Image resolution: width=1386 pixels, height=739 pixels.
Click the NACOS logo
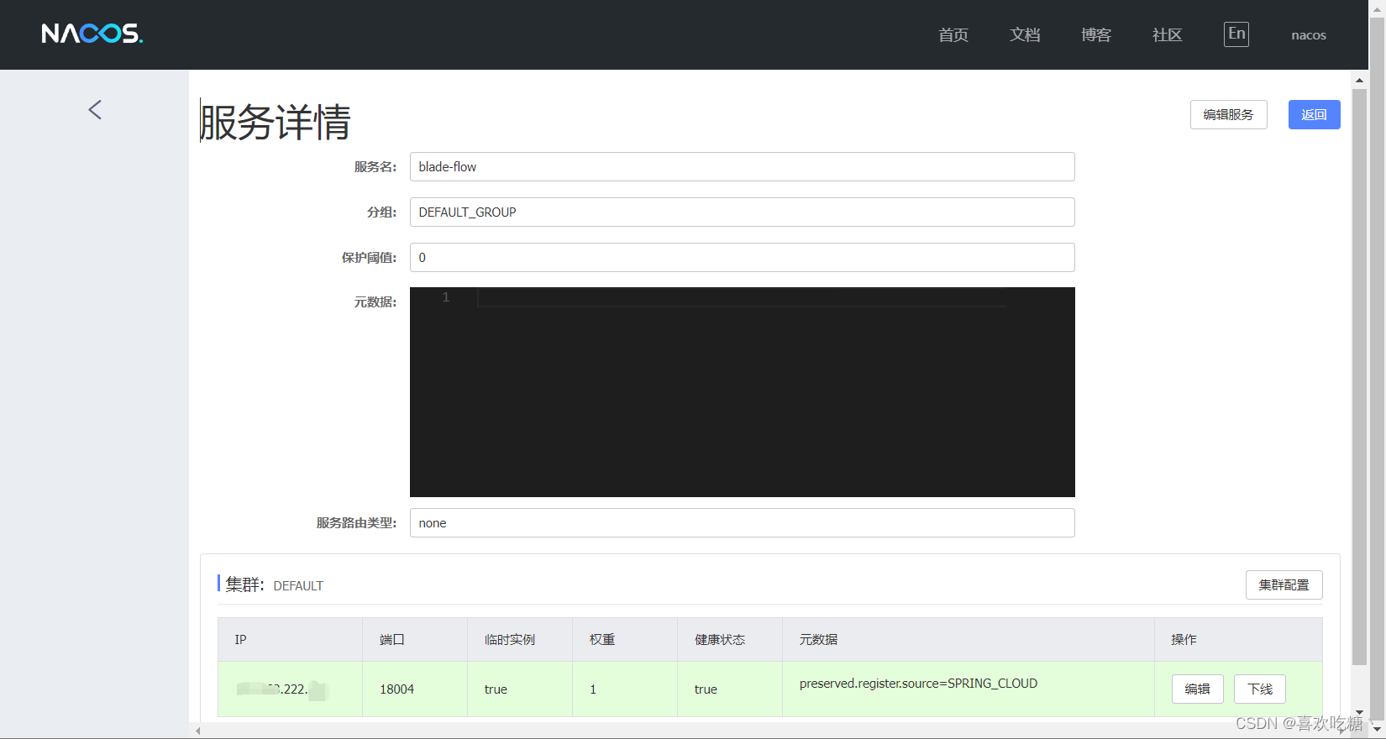(x=92, y=34)
